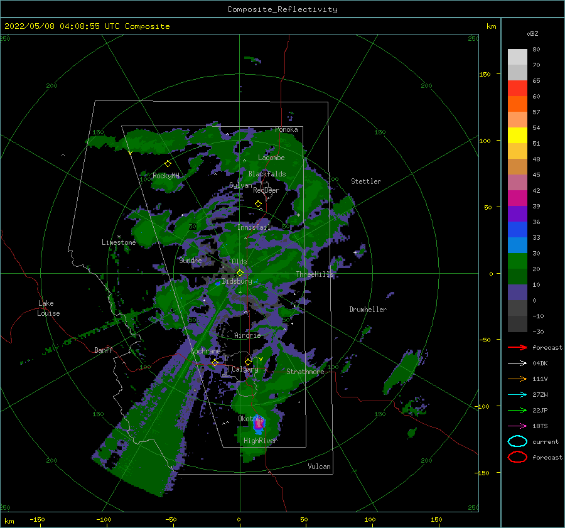The image size is (565, 528).
Task: Click the 04DK legend text
Action: click(540, 363)
